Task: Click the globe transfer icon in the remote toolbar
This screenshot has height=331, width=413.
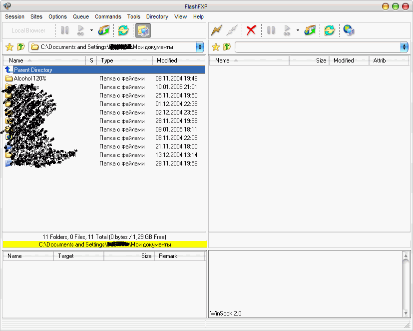Action: click(310, 30)
